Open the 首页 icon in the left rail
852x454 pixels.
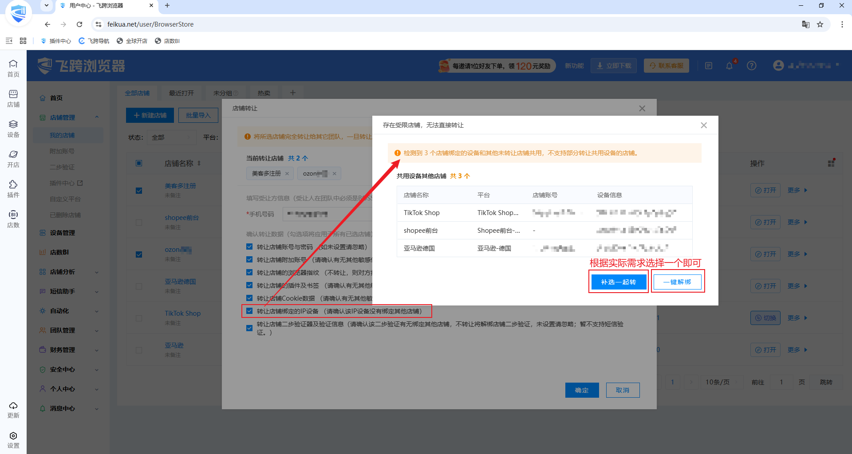pyautogui.click(x=13, y=68)
